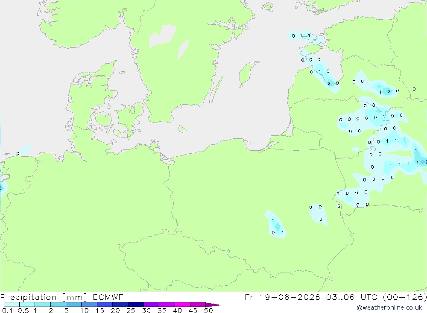427x313 pixels.
Task: Click the "ECMWF" model label
Action: (x=108, y=297)
